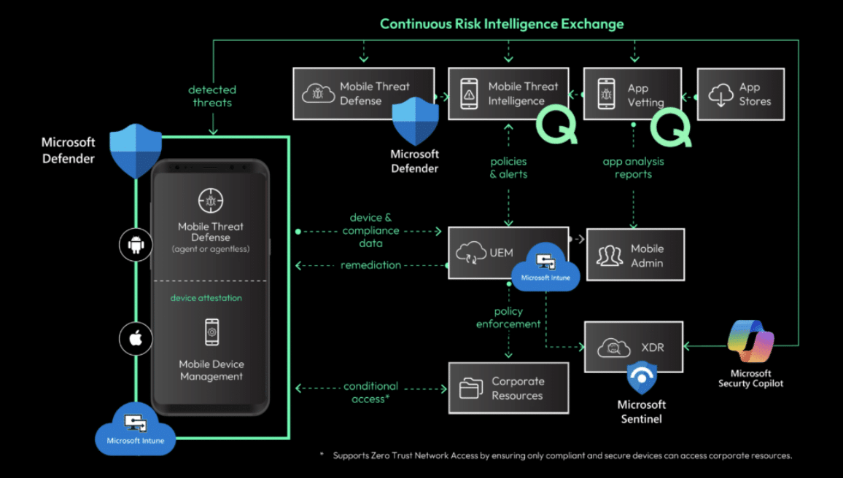Select the App Vetting label
This screenshot has height=478, width=843.
tap(645, 95)
